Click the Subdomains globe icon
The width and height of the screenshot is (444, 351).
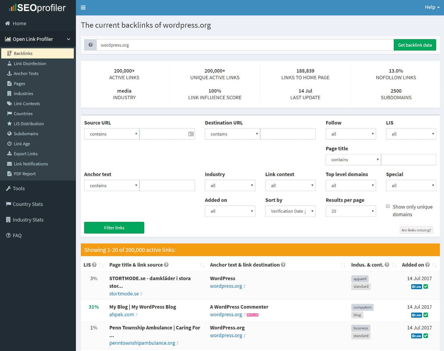[9, 134]
